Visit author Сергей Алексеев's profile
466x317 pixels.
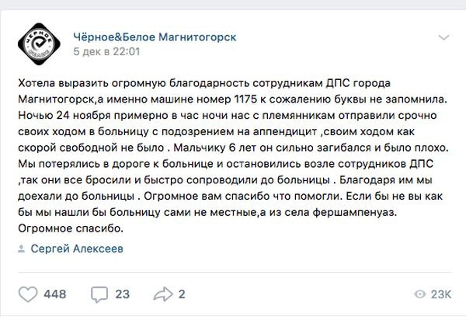77,249
